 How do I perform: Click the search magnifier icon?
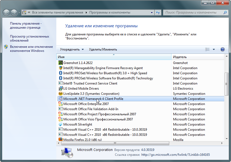pos(225,12)
